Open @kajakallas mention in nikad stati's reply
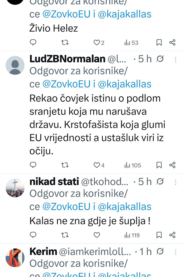The height and width of the screenshot is (277, 185). point(124,207)
